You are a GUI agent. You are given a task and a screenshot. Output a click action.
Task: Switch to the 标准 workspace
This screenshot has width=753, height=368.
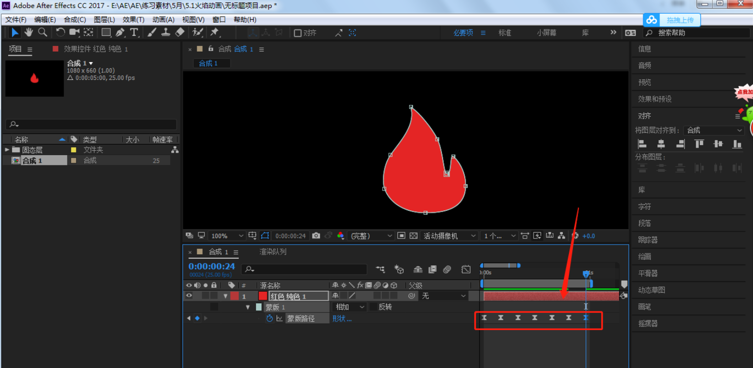[x=505, y=33]
